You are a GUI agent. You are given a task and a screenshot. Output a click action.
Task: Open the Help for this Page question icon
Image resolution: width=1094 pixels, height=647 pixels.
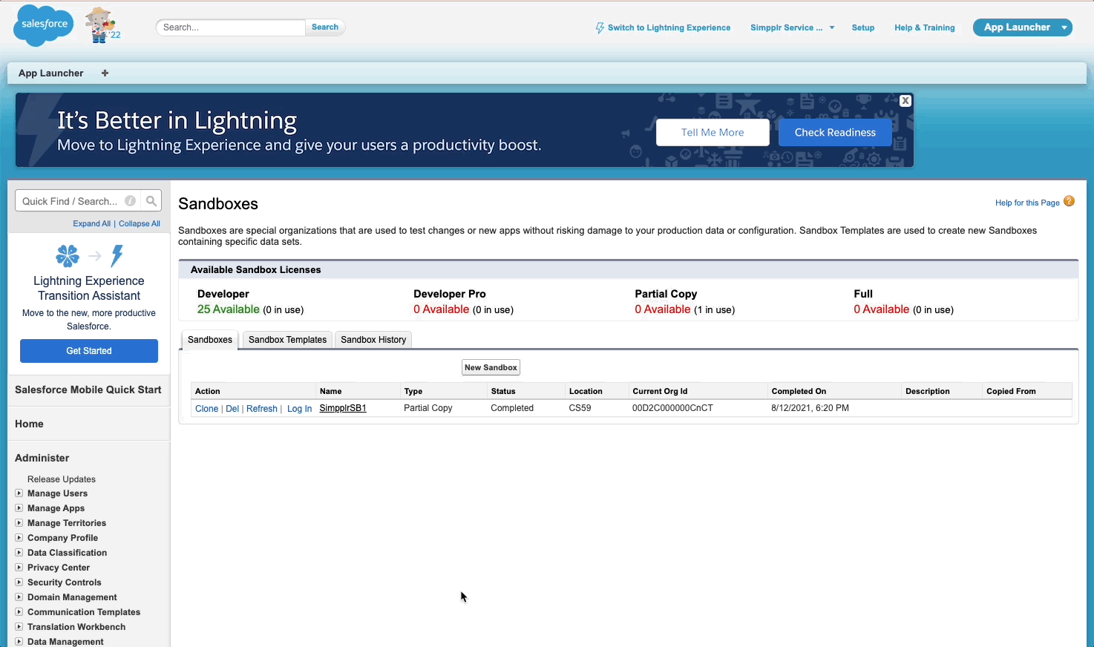pyautogui.click(x=1069, y=201)
